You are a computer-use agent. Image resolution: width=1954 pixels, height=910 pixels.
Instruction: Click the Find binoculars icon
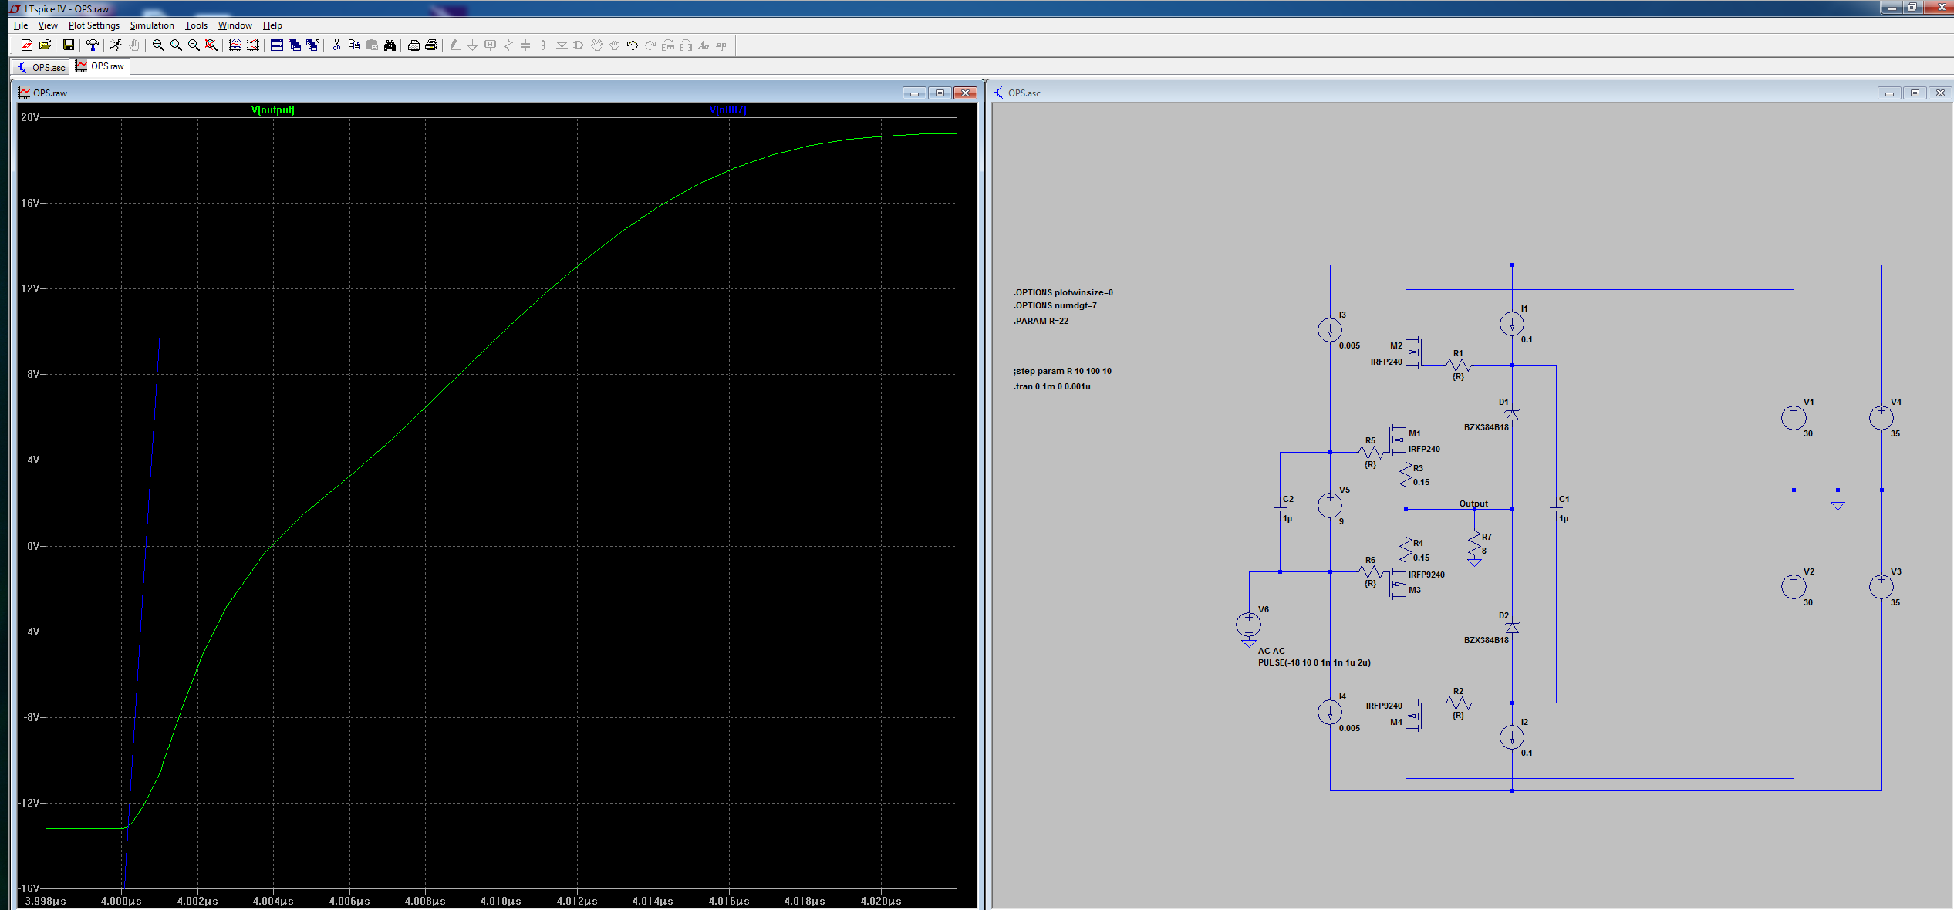[x=390, y=45]
